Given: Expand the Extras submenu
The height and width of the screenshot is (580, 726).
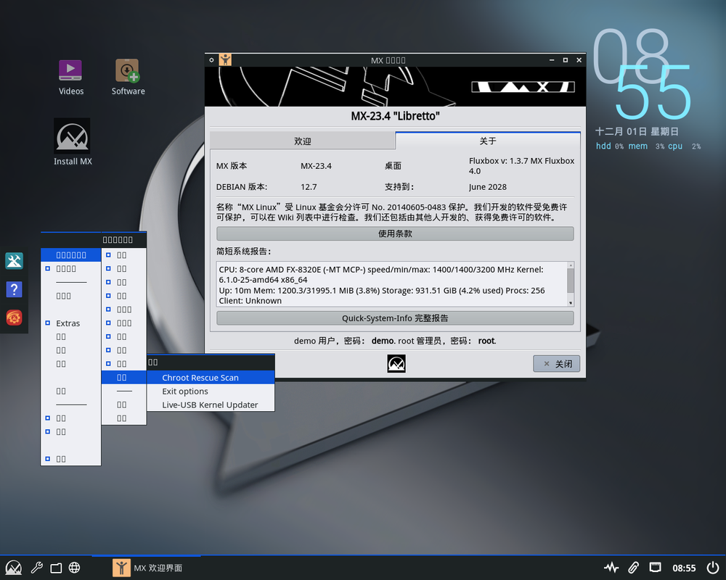Looking at the screenshot, I should click(71, 323).
